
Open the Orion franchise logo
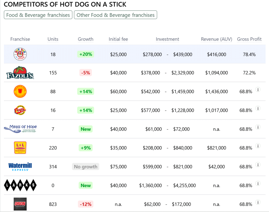click(20, 204)
